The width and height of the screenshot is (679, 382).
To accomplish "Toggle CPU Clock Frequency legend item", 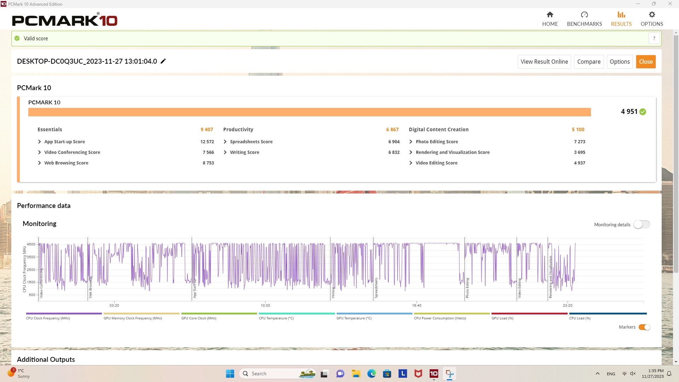I will pos(48,318).
